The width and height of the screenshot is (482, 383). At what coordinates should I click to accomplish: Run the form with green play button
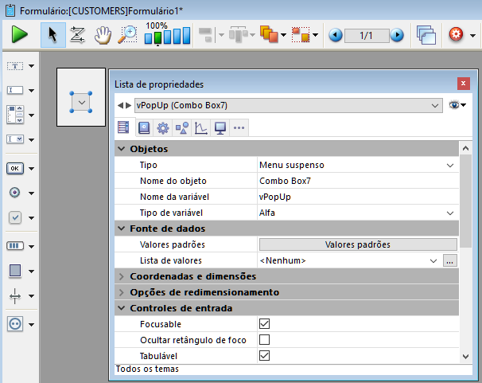20,35
